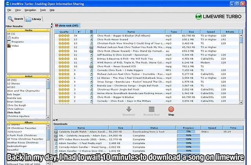
Task: Sort results by Speed column
Action: 211,32
